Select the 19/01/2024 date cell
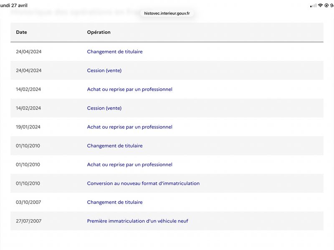 pos(28,127)
